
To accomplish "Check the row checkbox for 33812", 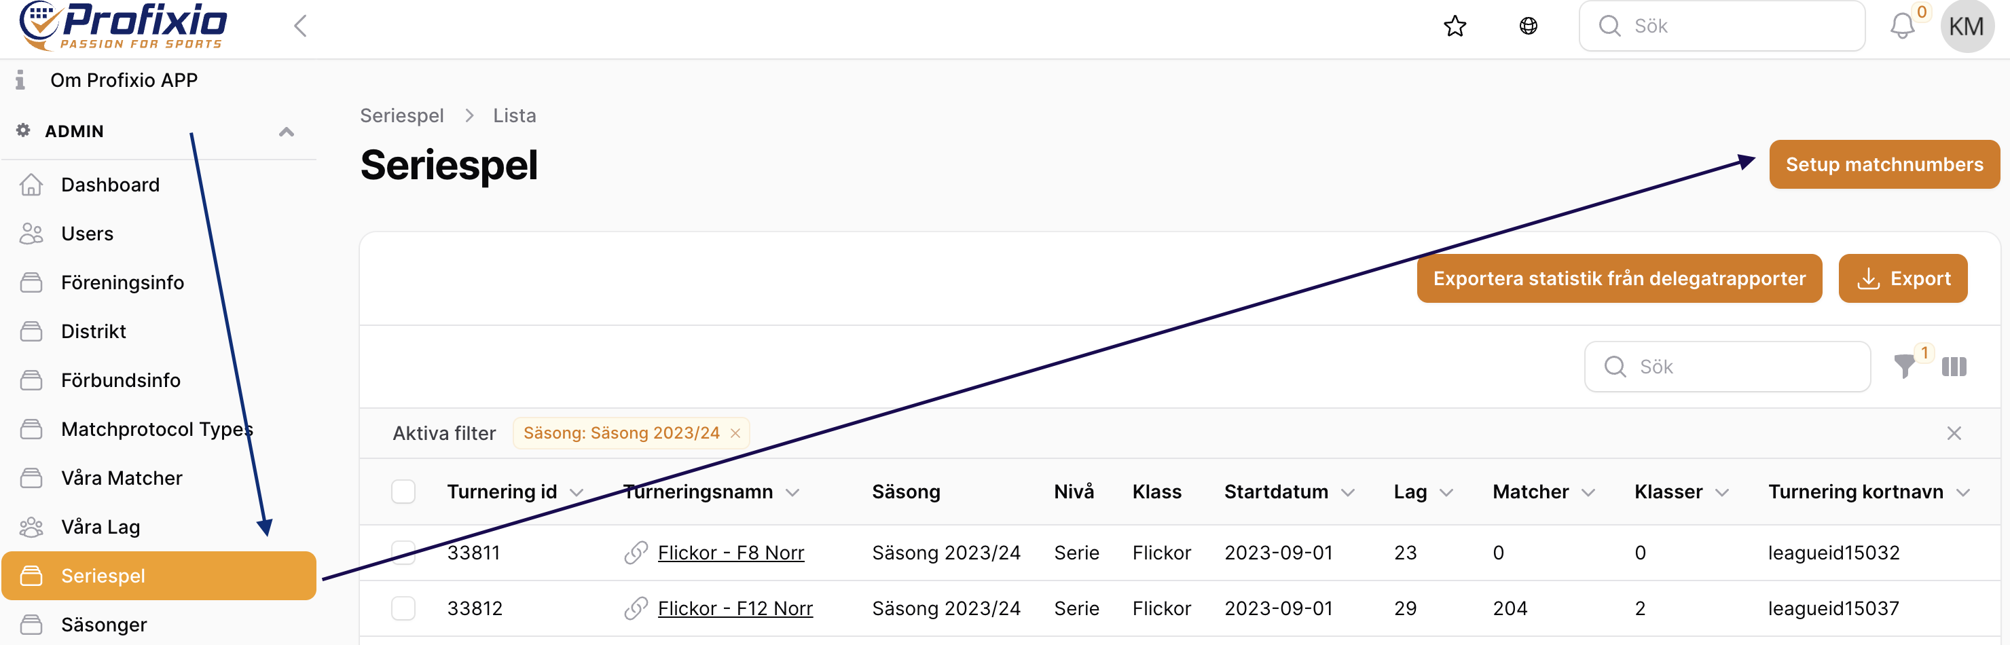I will tap(403, 608).
